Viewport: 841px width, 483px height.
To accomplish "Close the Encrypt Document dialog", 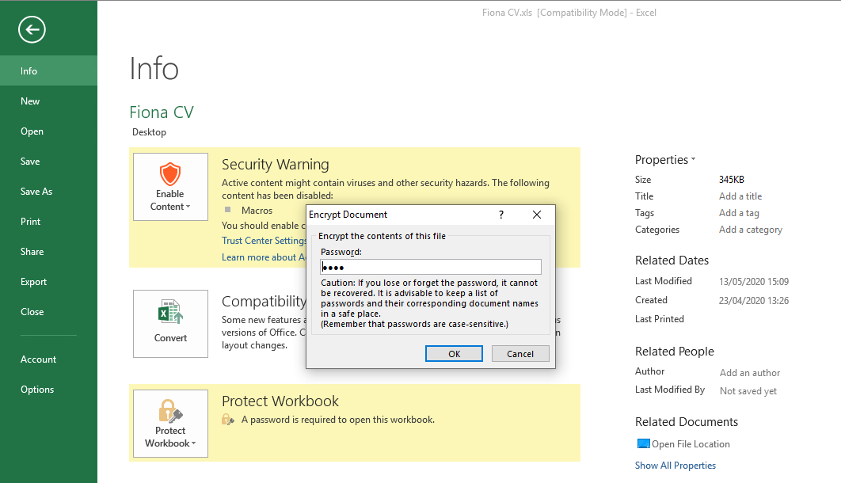I will pyautogui.click(x=536, y=215).
